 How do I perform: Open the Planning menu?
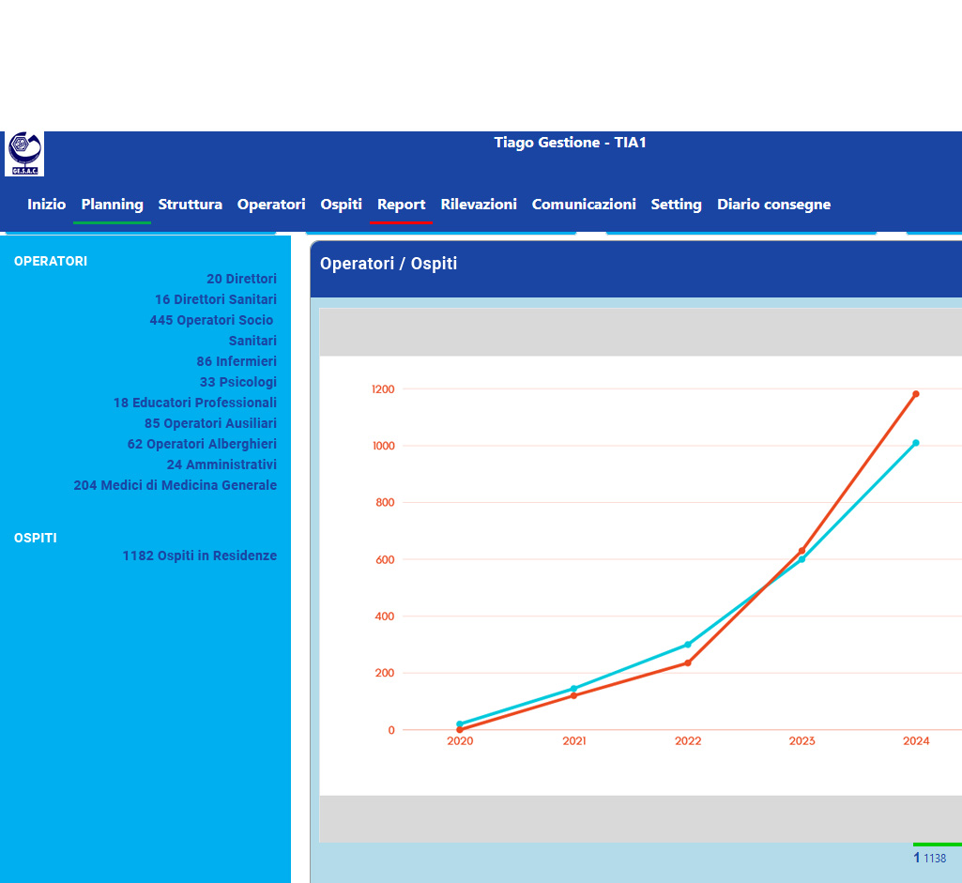point(112,205)
